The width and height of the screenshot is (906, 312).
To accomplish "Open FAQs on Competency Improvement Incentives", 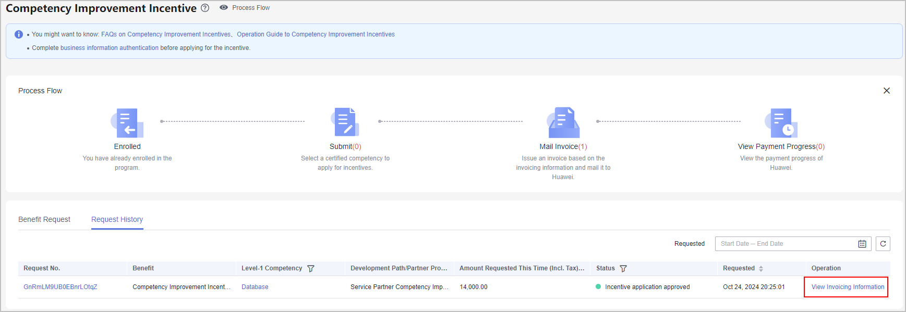I will 165,34.
